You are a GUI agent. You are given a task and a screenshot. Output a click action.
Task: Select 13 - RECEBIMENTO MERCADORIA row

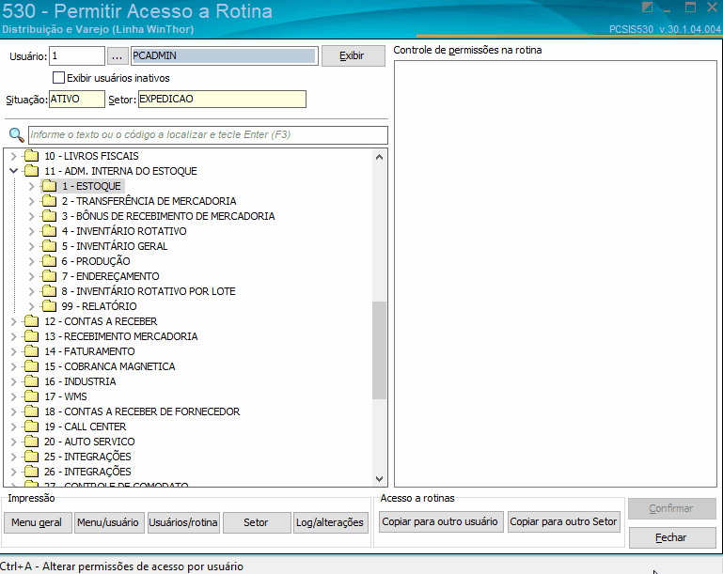(x=120, y=336)
